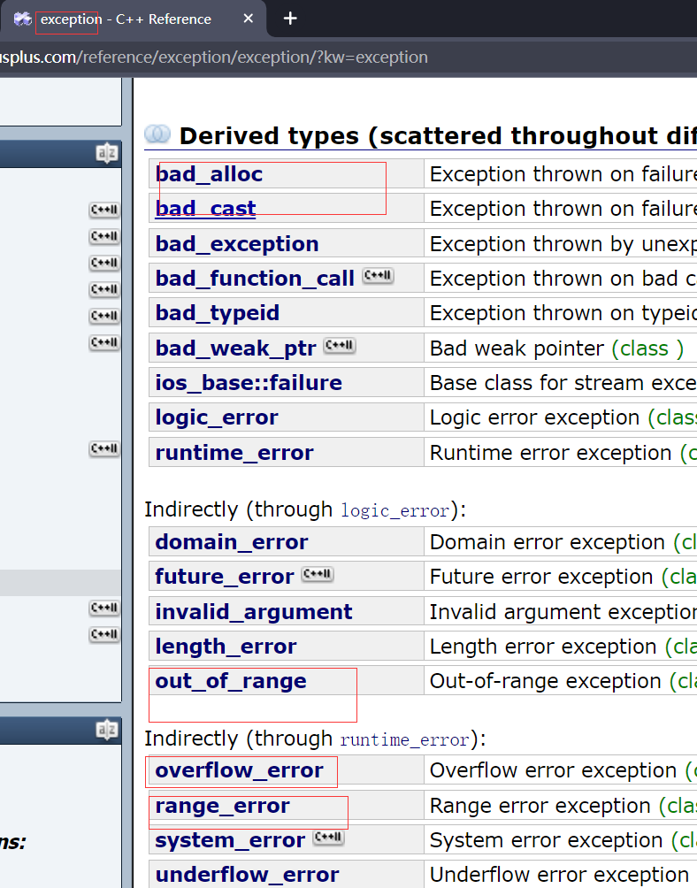
Task: Open the out_of_range class link
Action: (x=231, y=681)
